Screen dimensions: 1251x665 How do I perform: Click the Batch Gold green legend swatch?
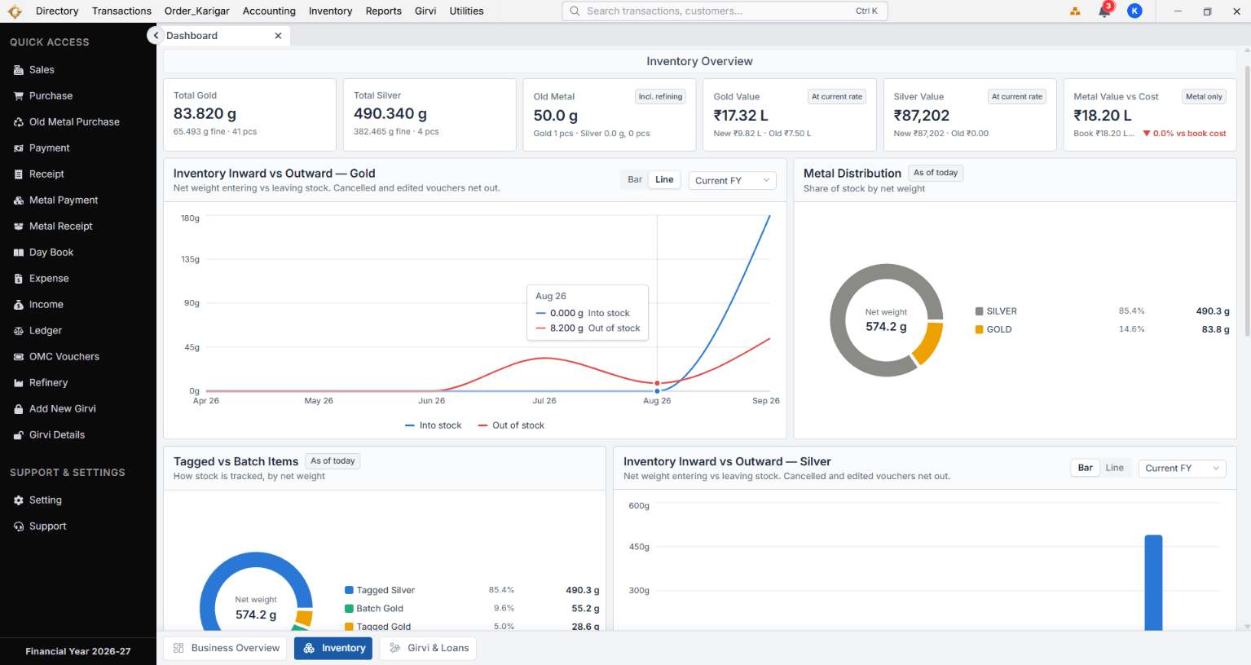click(x=349, y=609)
